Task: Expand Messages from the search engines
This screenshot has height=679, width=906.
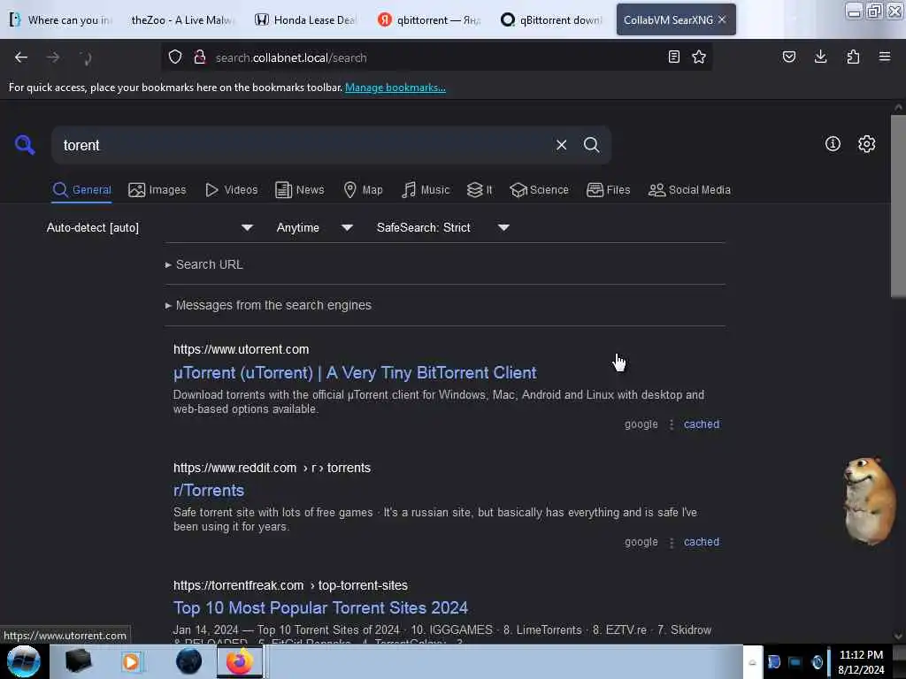Action: click(x=268, y=305)
